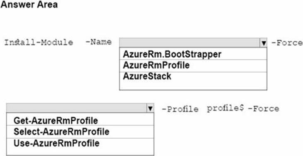Image resolution: width=303 pixels, height=156 pixels.
Task: Choose Select-AzureRmProfile from the list
Action: coord(80,132)
